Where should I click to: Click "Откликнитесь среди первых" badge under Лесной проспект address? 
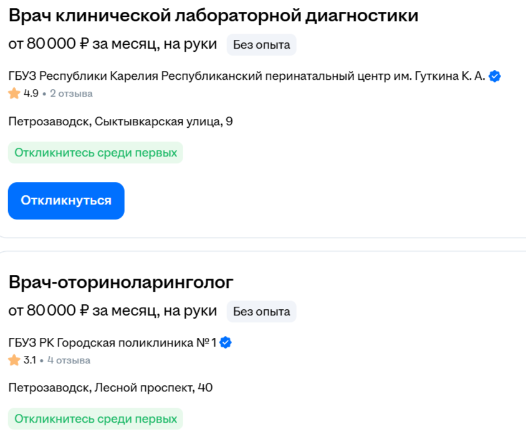[x=95, y=419]
